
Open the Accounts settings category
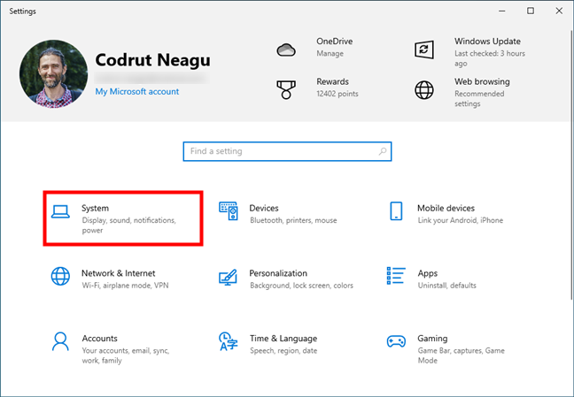pyautogui.click(x=111, y=348)
